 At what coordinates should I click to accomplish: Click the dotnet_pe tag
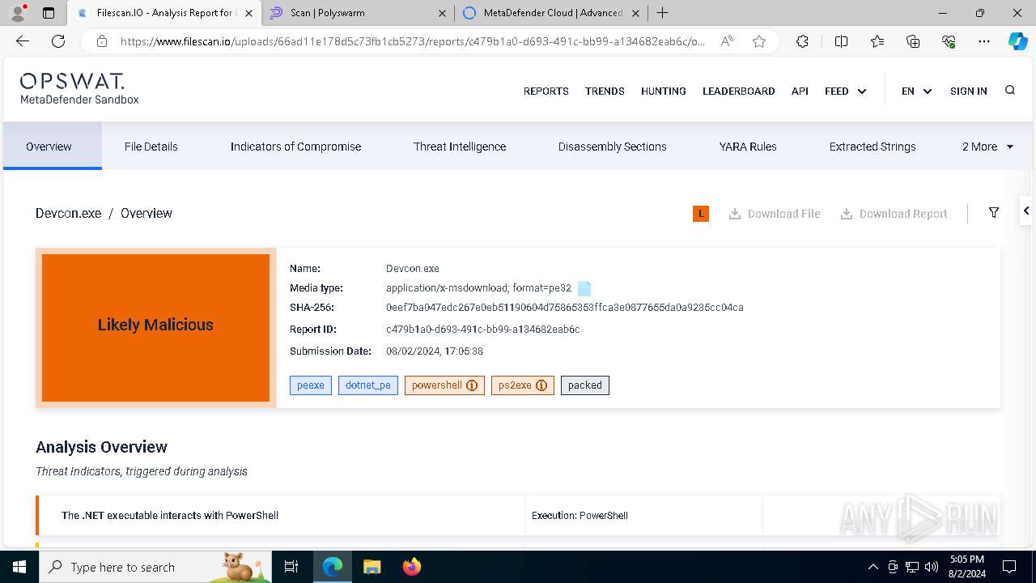(368, 385)
